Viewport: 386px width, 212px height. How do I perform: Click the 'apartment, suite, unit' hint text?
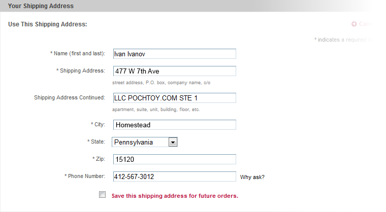click(156, 109)
